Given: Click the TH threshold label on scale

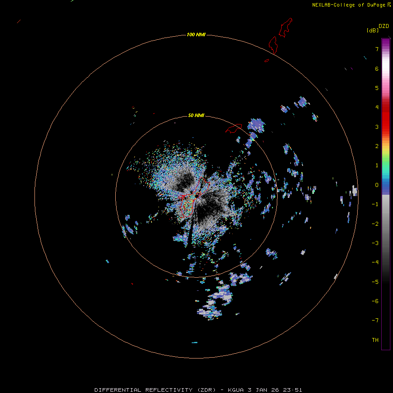Looking at the screenshot, I should (375, 340).
